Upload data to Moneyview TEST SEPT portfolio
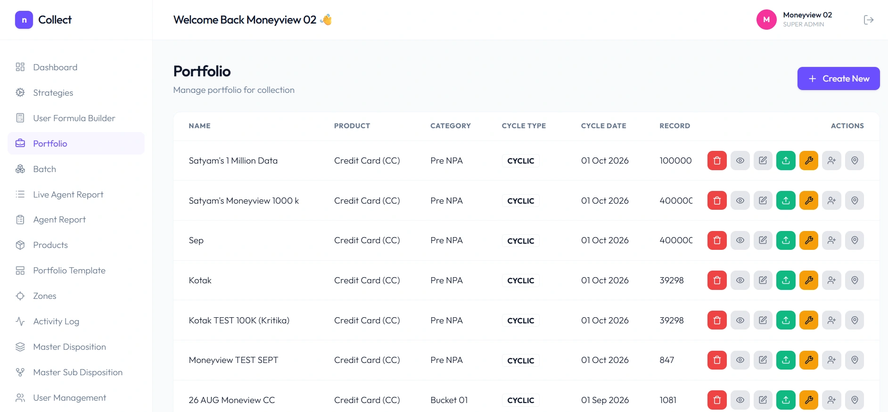Screen dimensions: 888x412 [786, 360]
